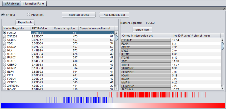Click left table scrollbar thumb
Screen dimensions: 226x109
pyautogui.click(x=116, y=38)
